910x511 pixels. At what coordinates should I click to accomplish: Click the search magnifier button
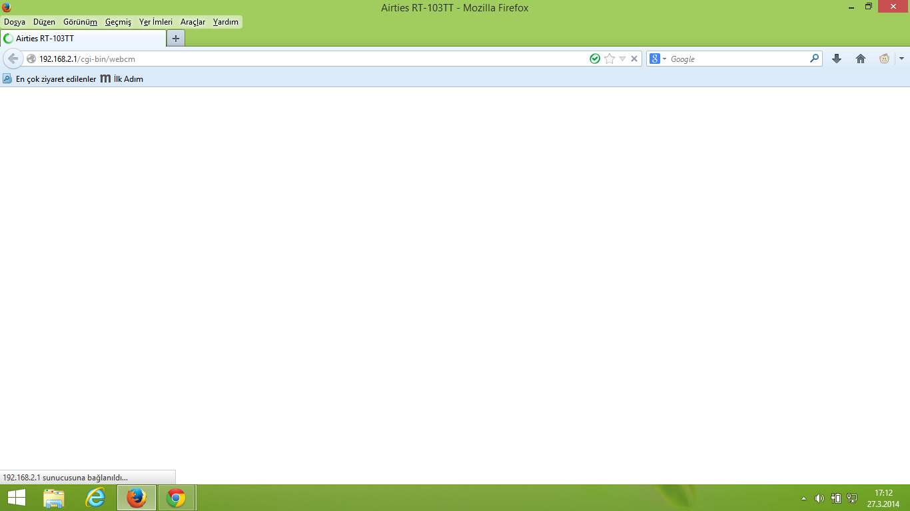[814, 59]
